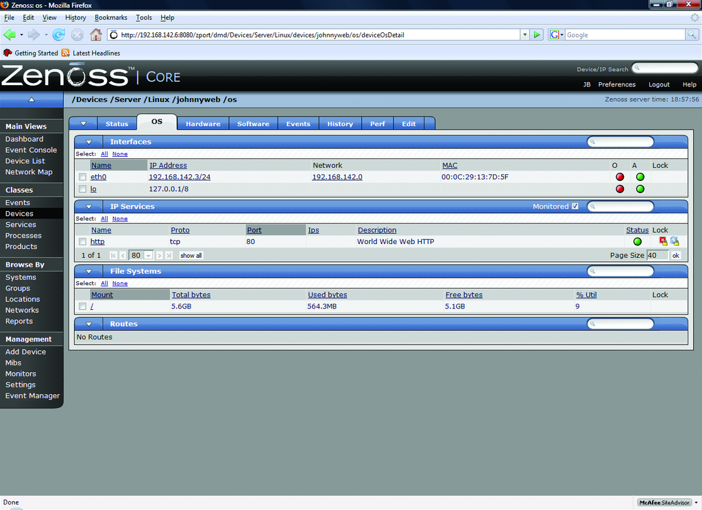702x510 pixels.
Task: Switch to the Hardware tab
Action: pos(203,124)
